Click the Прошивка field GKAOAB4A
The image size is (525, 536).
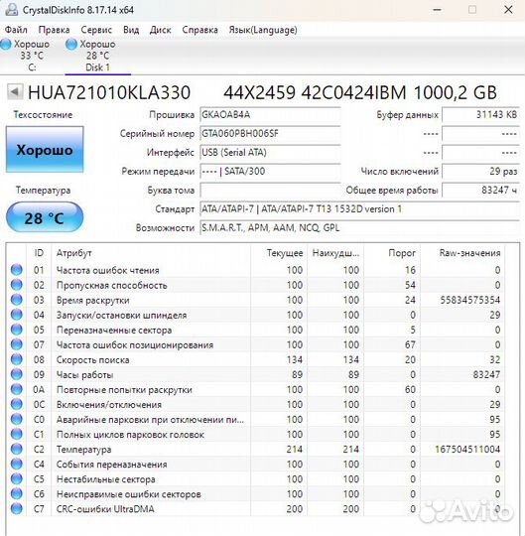(270, 114)
